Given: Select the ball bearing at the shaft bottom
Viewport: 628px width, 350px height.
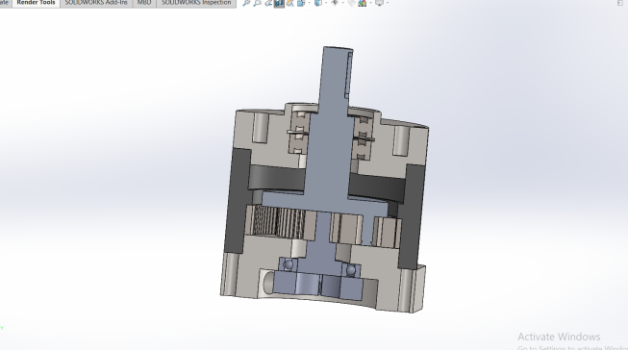Looking at the screenshot, I should (x=288, y=264).
